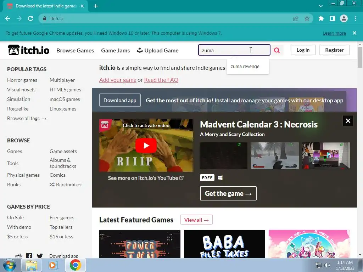This screenshot has width=363, height=272.
Task: Open the itch.io Facebook icon
Action: [29, 256]
